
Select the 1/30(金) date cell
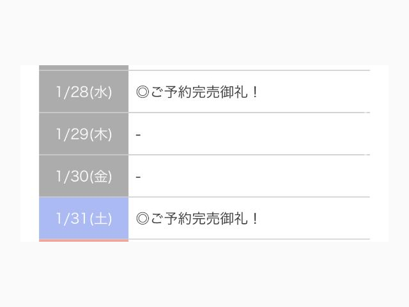[x=84, y=177]
